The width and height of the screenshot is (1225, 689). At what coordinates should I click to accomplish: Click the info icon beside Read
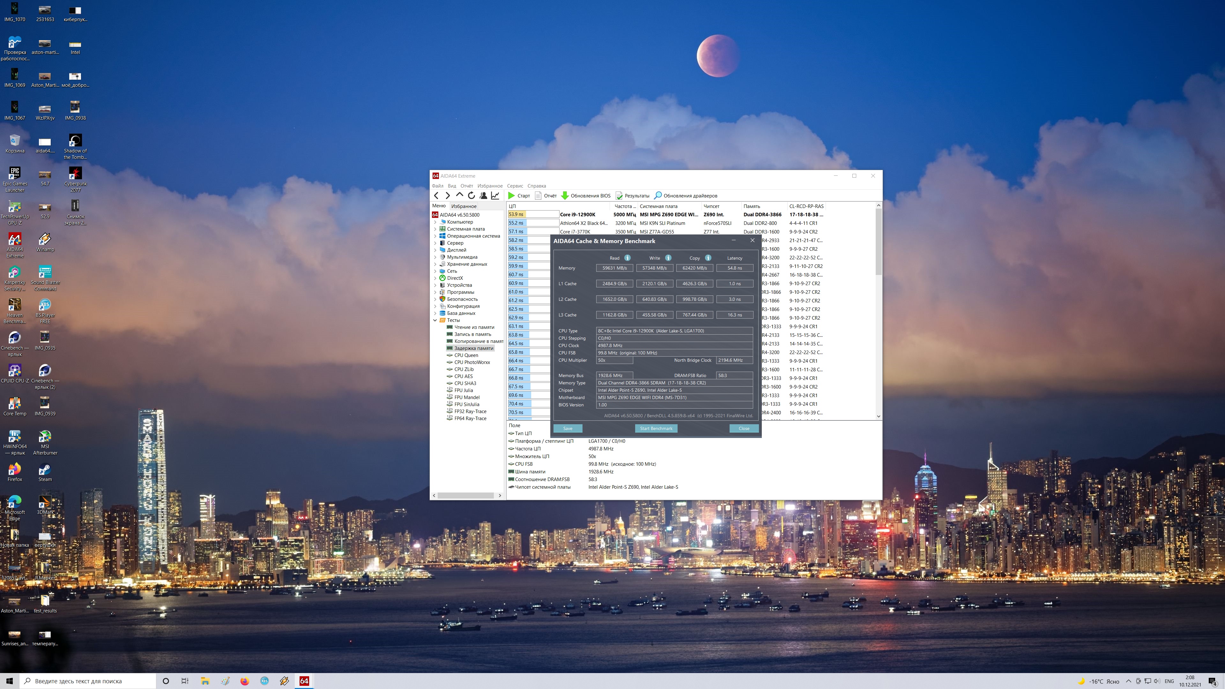pyautogui.click(x=627, y=258)
